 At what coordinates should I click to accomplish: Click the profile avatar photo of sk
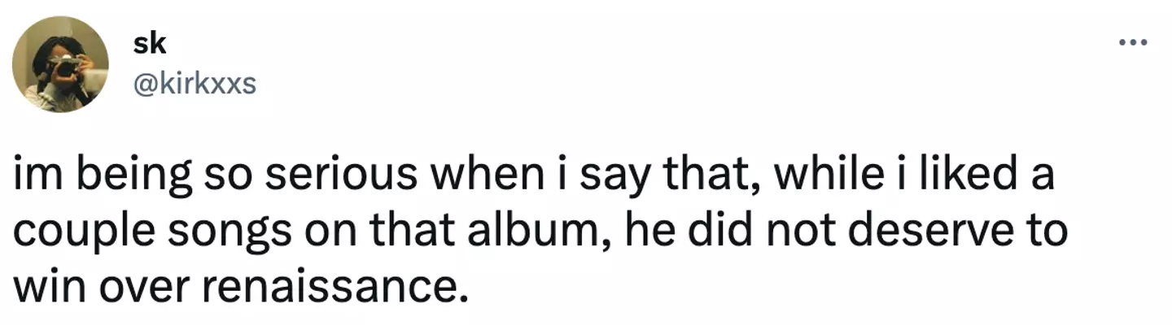pyautogui.click(x=60, y=64)
